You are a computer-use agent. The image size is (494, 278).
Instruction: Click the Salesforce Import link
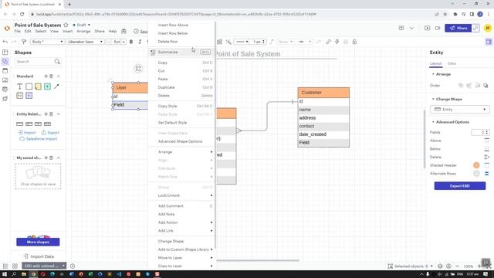click(39, 139)
